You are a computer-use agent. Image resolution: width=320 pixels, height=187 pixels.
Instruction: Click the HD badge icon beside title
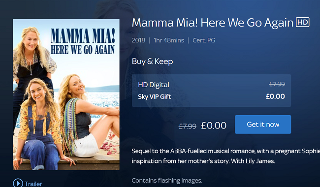tap(303, 22)
